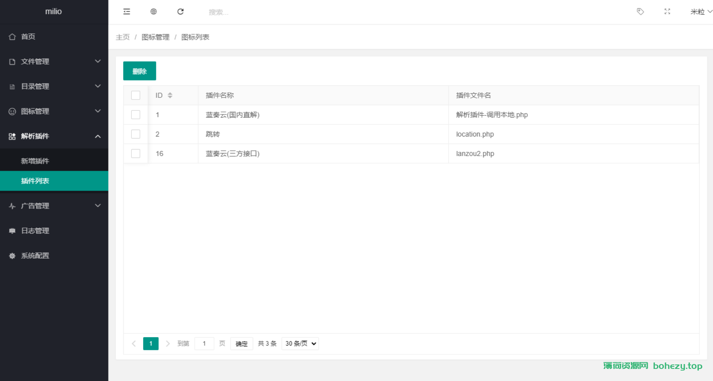Viewport: 713px width, 381px height.
Task: Refresh the page with the reload icon
Action: (181, 12)
